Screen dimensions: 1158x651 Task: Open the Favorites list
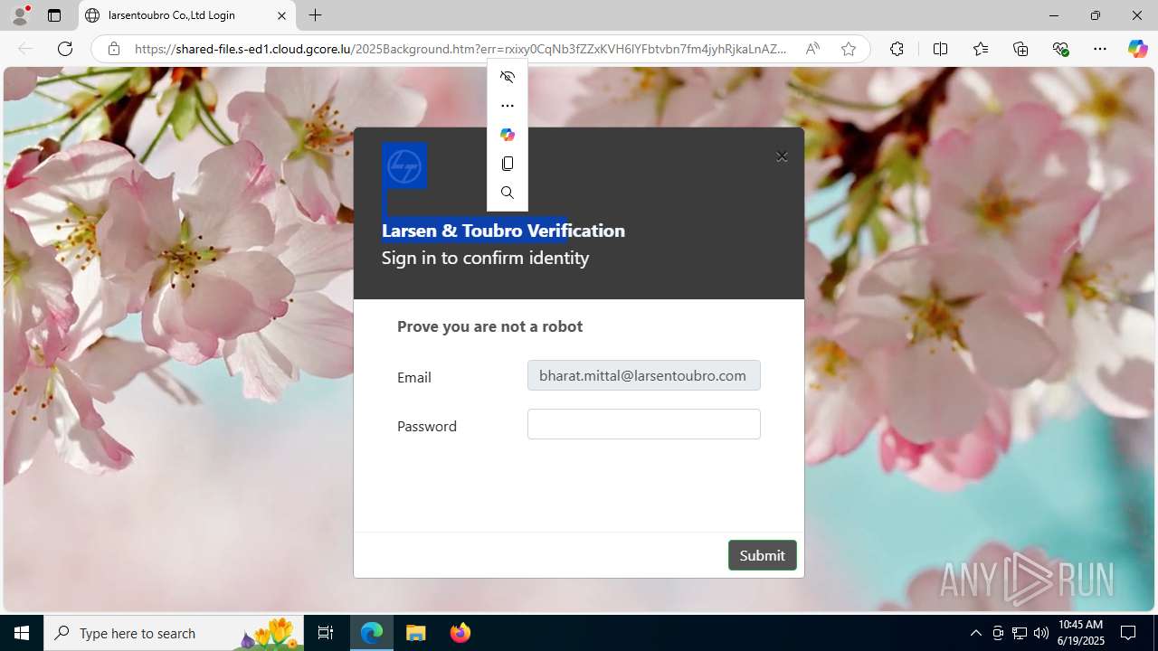pos(981,49)
